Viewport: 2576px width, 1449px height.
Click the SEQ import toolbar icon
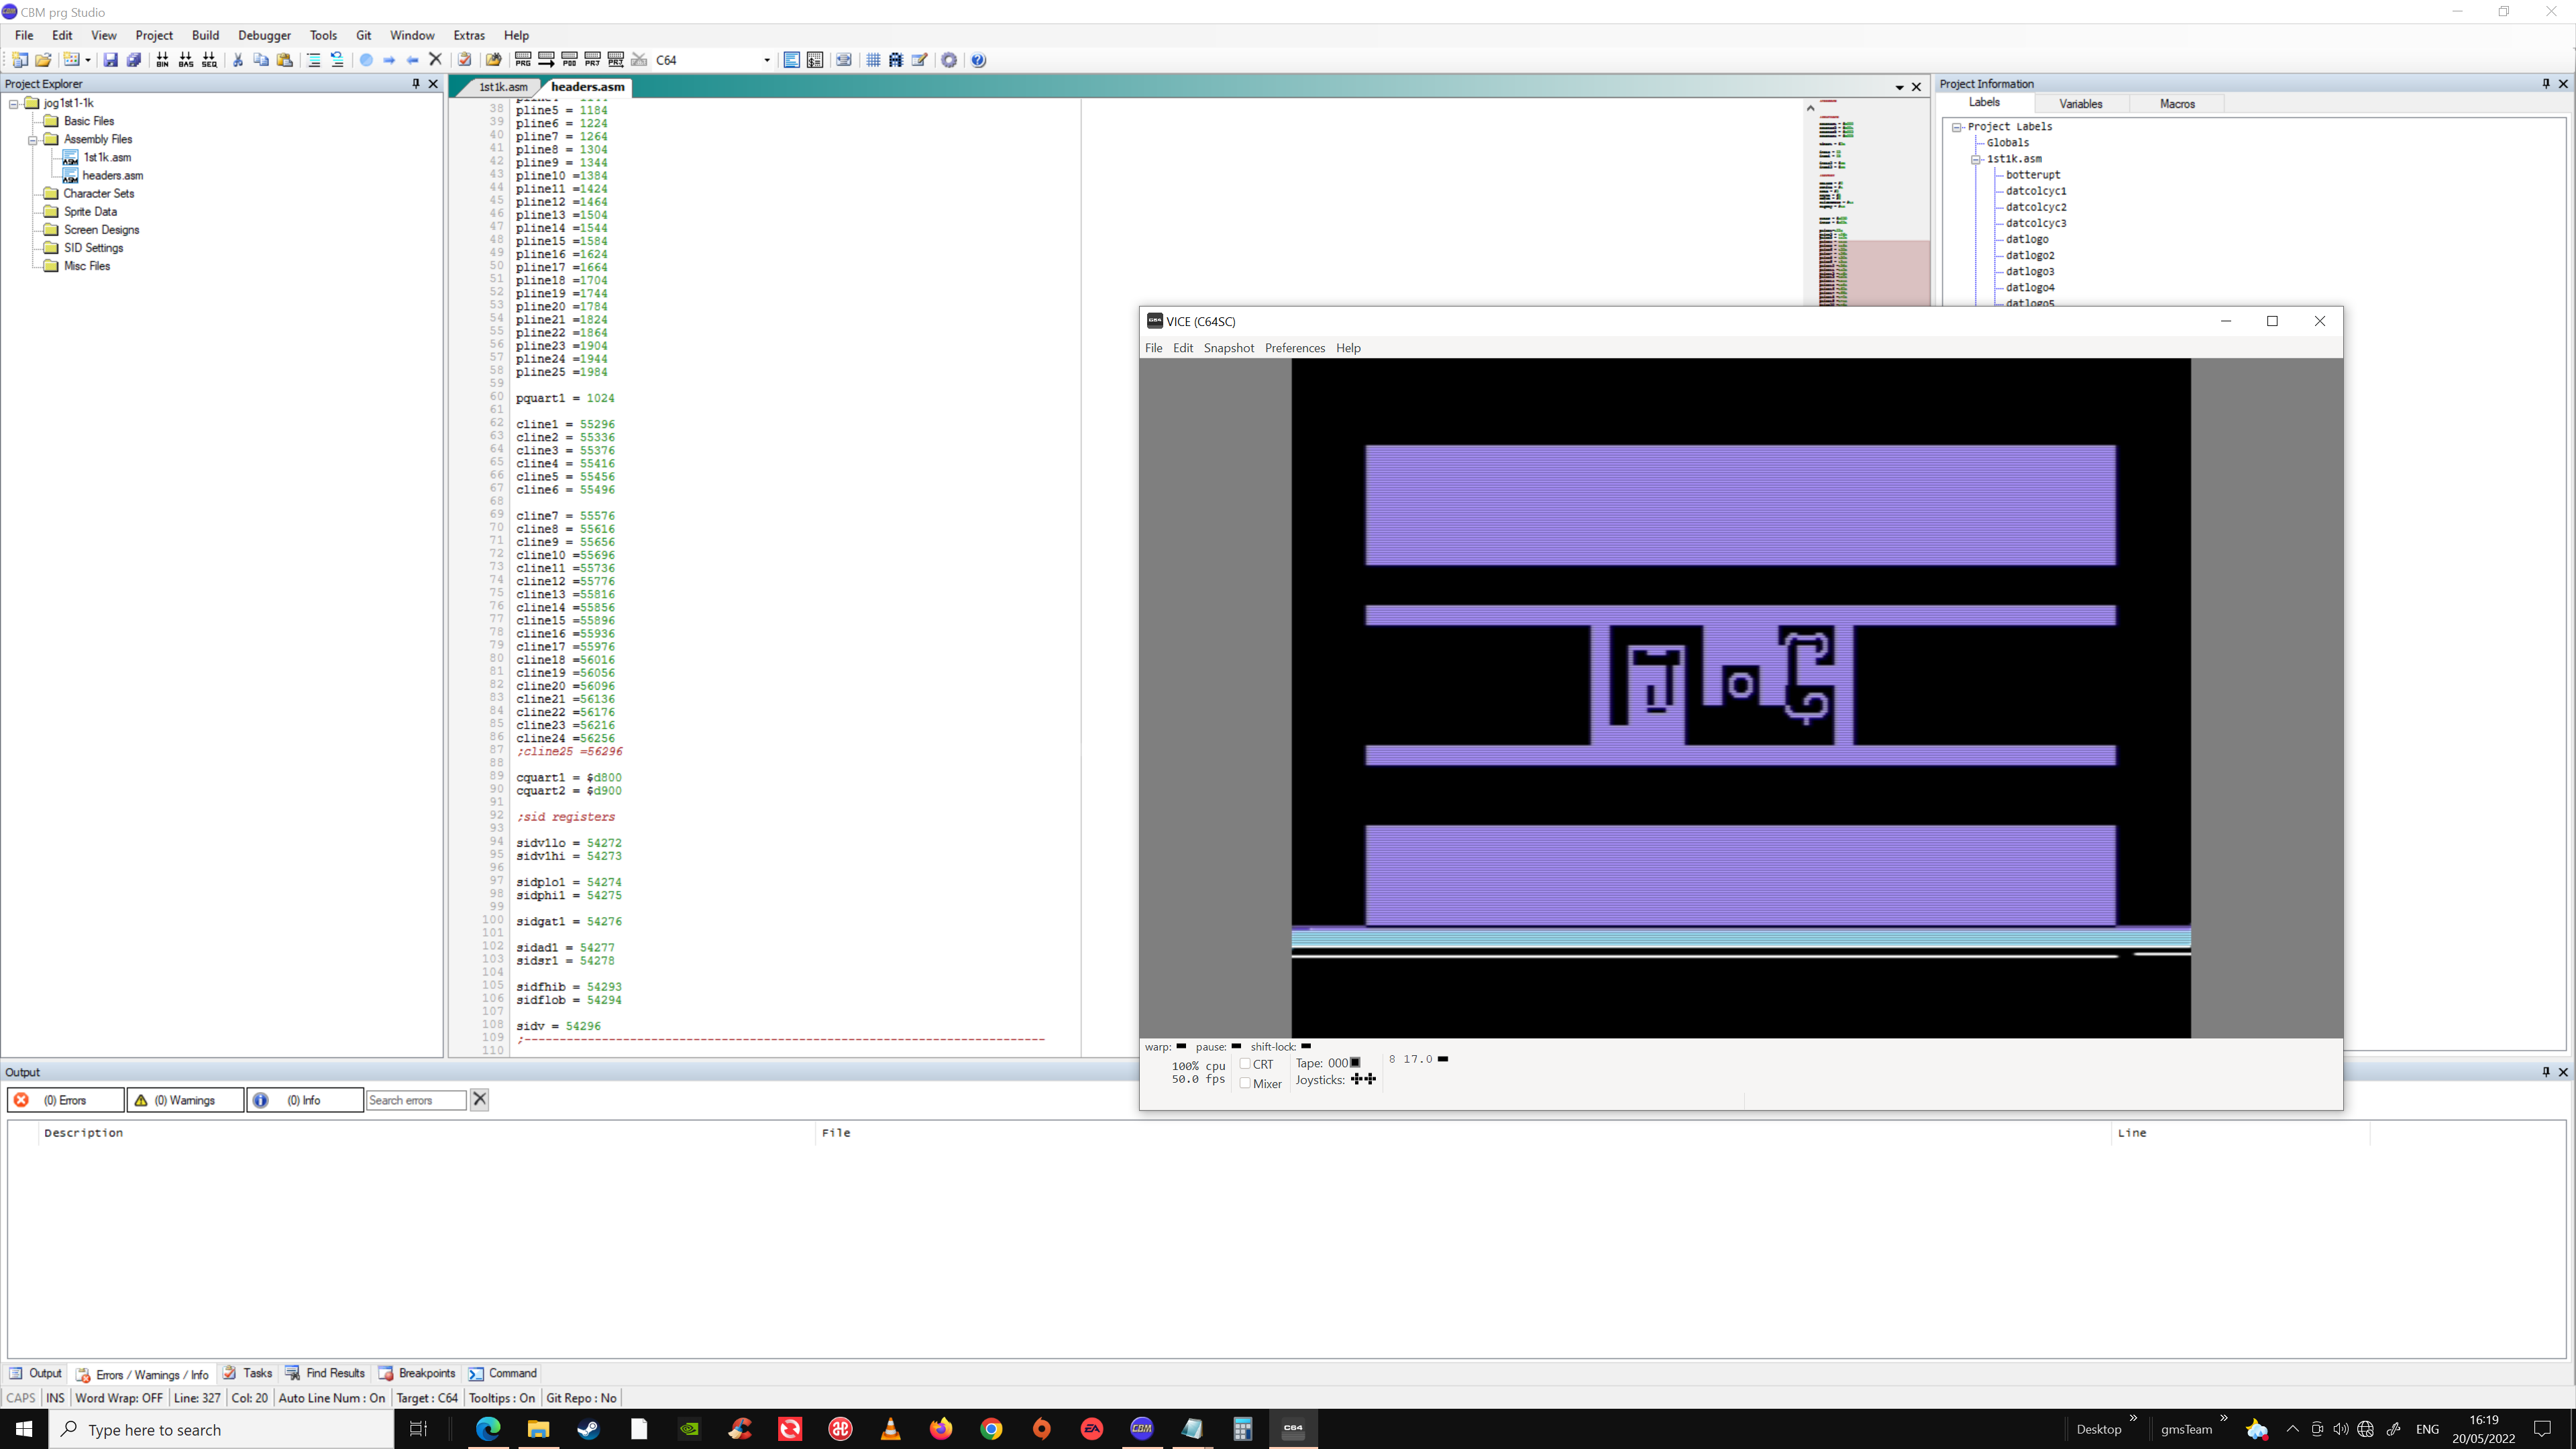click(x=209, y=60)
